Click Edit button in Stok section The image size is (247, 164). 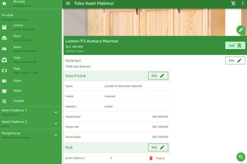[158, 147]
